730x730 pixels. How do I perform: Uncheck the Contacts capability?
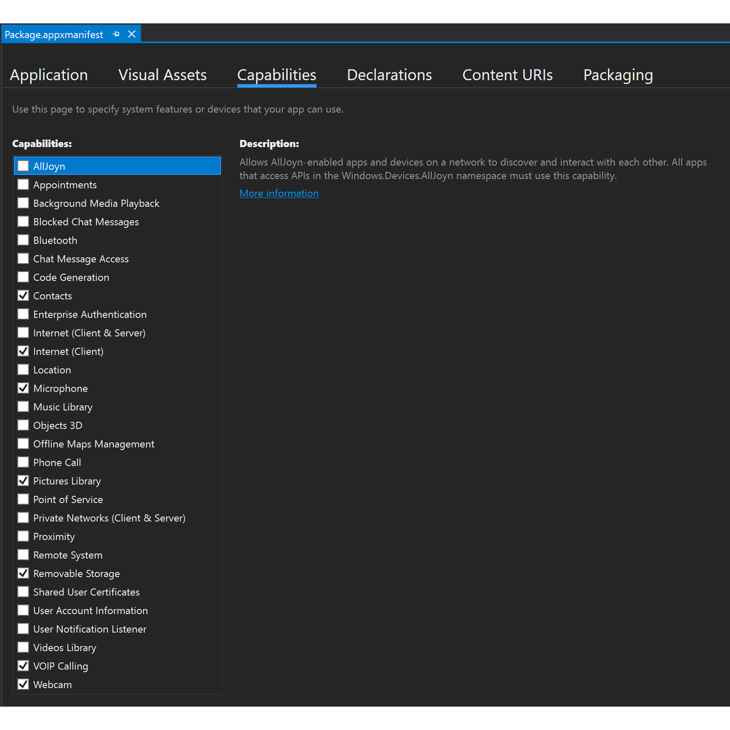[23, 295]
